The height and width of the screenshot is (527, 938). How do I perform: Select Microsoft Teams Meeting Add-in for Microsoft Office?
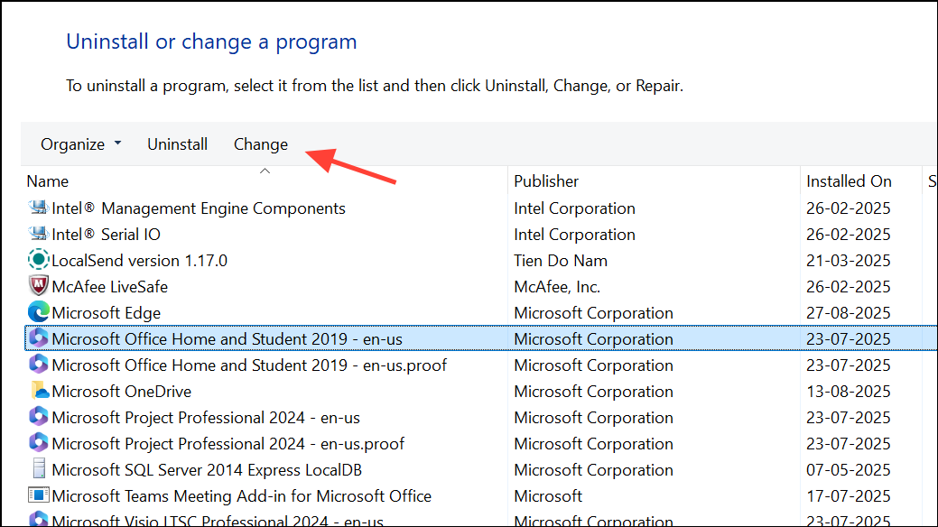(x=241, y=496)
